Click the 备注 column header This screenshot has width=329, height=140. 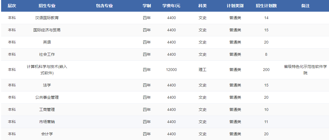[305, 6]
